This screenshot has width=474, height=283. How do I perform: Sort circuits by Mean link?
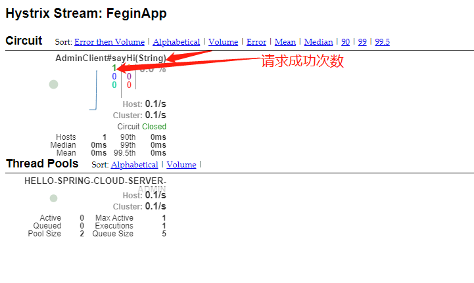[285, 41]
